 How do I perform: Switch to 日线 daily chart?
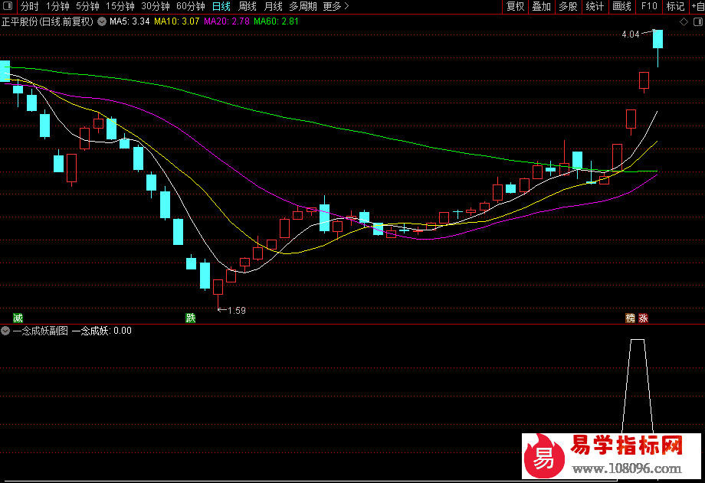pyautogui.click(x=221, y=6)
